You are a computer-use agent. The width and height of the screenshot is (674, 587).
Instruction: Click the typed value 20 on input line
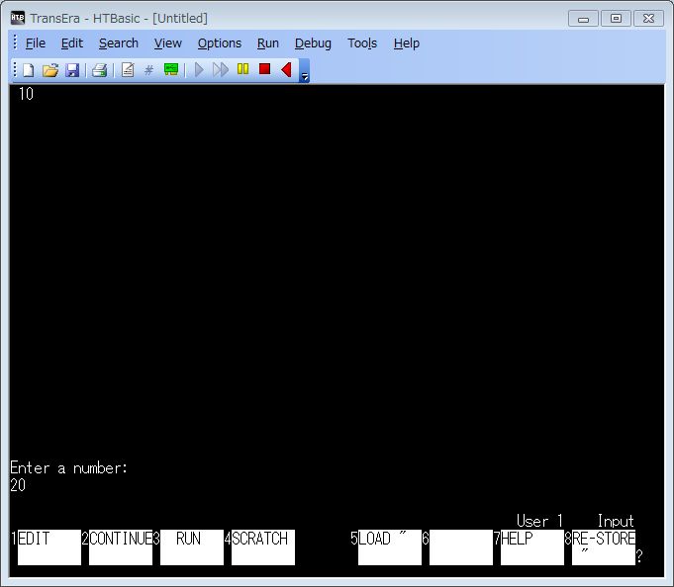tap(18, 485)
